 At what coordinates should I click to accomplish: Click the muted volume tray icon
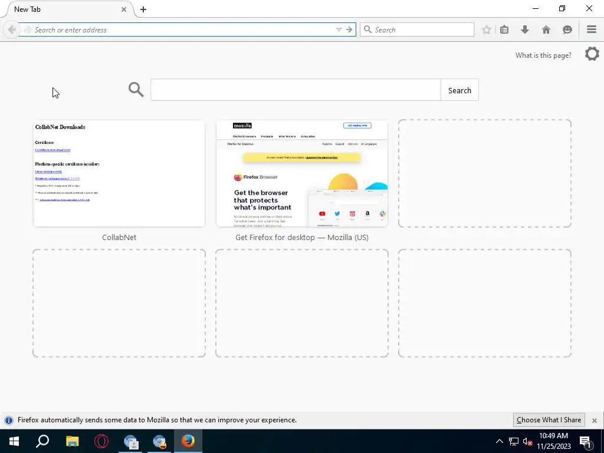[x=527, y=441]
